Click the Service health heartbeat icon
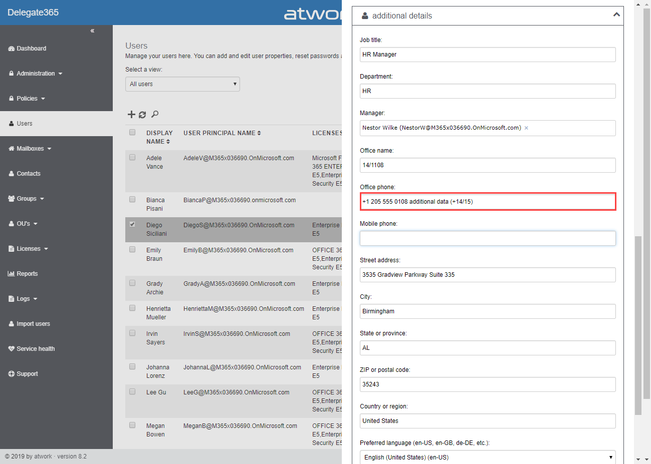This screenshot has height=464, width=651. (x=12, y=349)
